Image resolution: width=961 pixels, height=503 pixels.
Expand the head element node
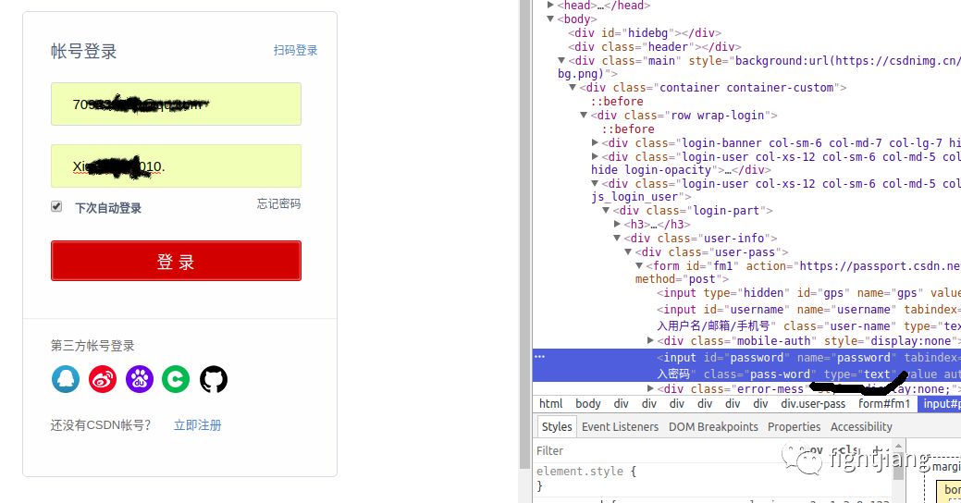550,5
